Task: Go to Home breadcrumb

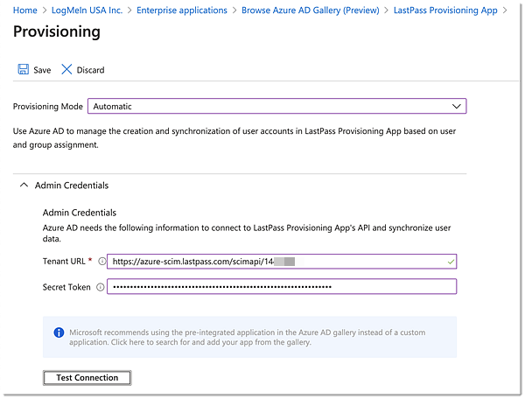Action: (25, 10)
